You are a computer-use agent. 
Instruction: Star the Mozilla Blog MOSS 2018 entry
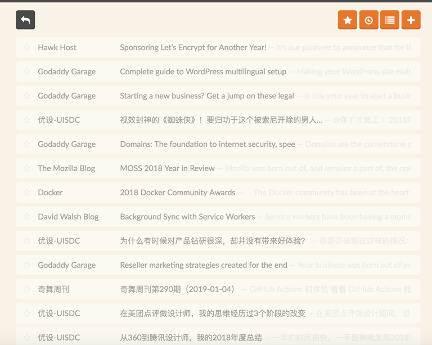coord(27,168)
